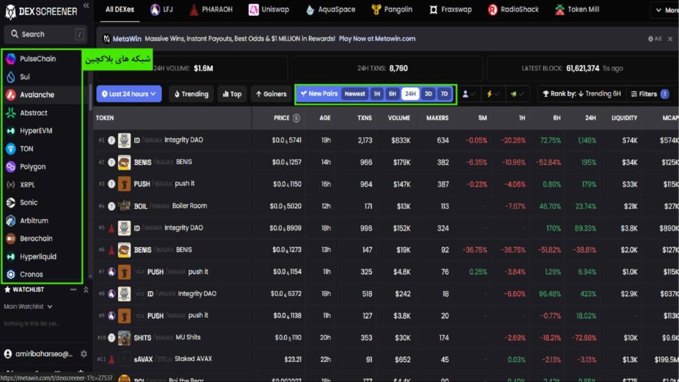679x382 pixels.
Task: Open the Fraxswap DEX tab
Action: point(450,9)
